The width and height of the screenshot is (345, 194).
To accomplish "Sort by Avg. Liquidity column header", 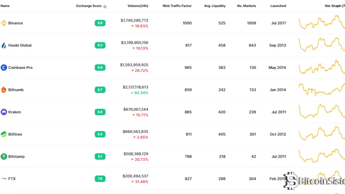I will (214, 6).
